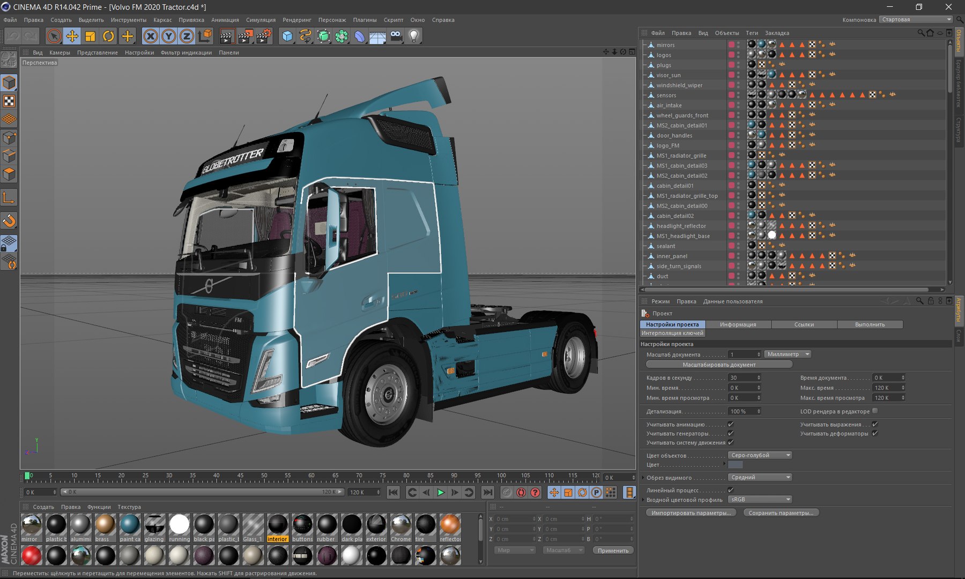Toggle Z axis lock

coord(187,36)
